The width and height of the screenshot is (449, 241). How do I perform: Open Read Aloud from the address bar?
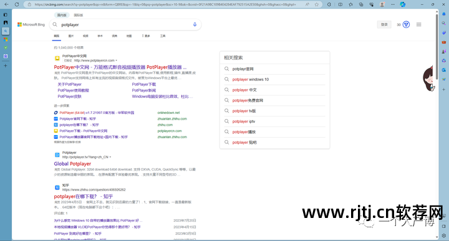(x=307, y=4)
